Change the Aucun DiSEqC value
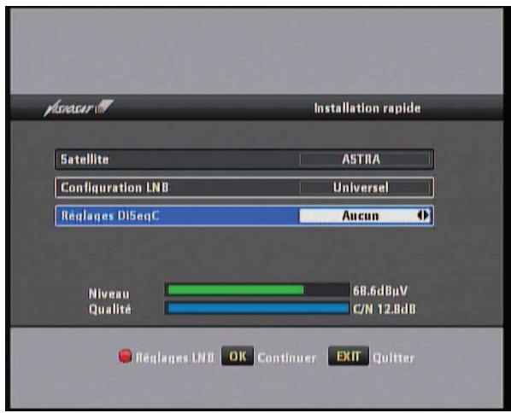The height and width of the screenshot is (413, 511). (x=366, y=215)
